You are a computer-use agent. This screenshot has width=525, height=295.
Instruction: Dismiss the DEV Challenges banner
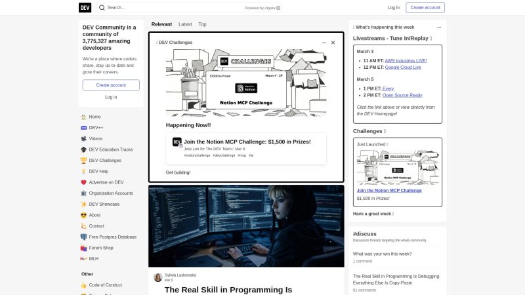coord(333,43)
